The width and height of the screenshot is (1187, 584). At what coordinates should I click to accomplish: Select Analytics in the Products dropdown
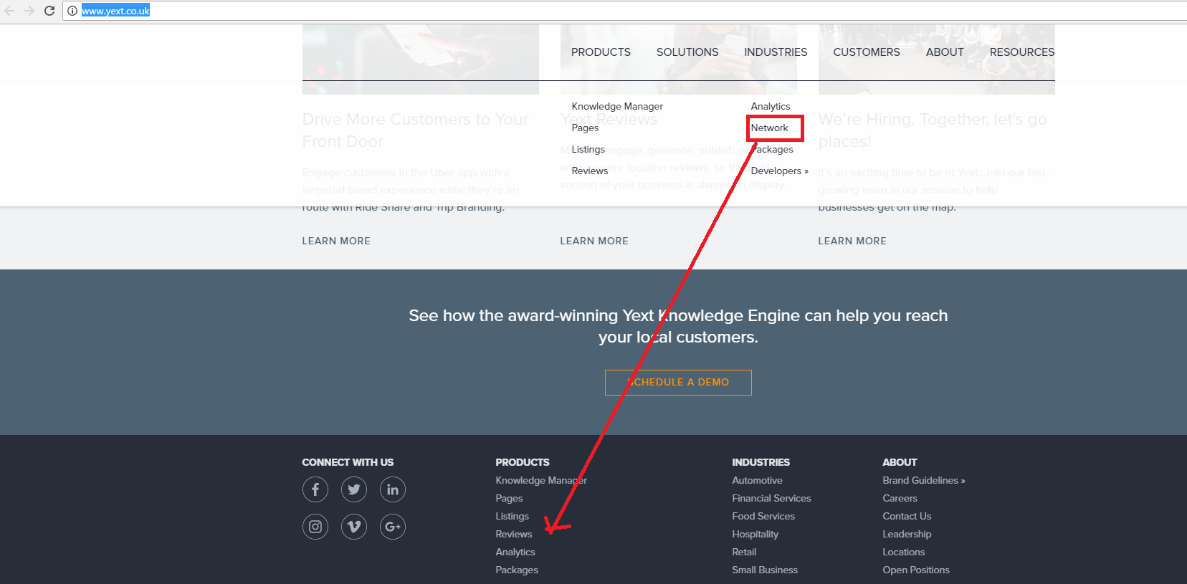pos(771,106)
